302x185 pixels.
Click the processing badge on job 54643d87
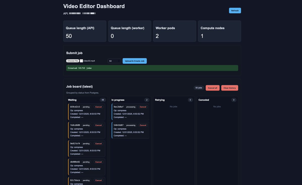tap(131, 125)
